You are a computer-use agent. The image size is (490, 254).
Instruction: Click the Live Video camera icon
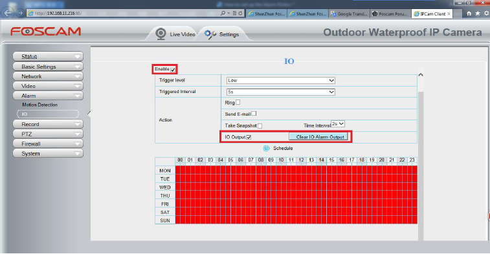coord(161,34)
